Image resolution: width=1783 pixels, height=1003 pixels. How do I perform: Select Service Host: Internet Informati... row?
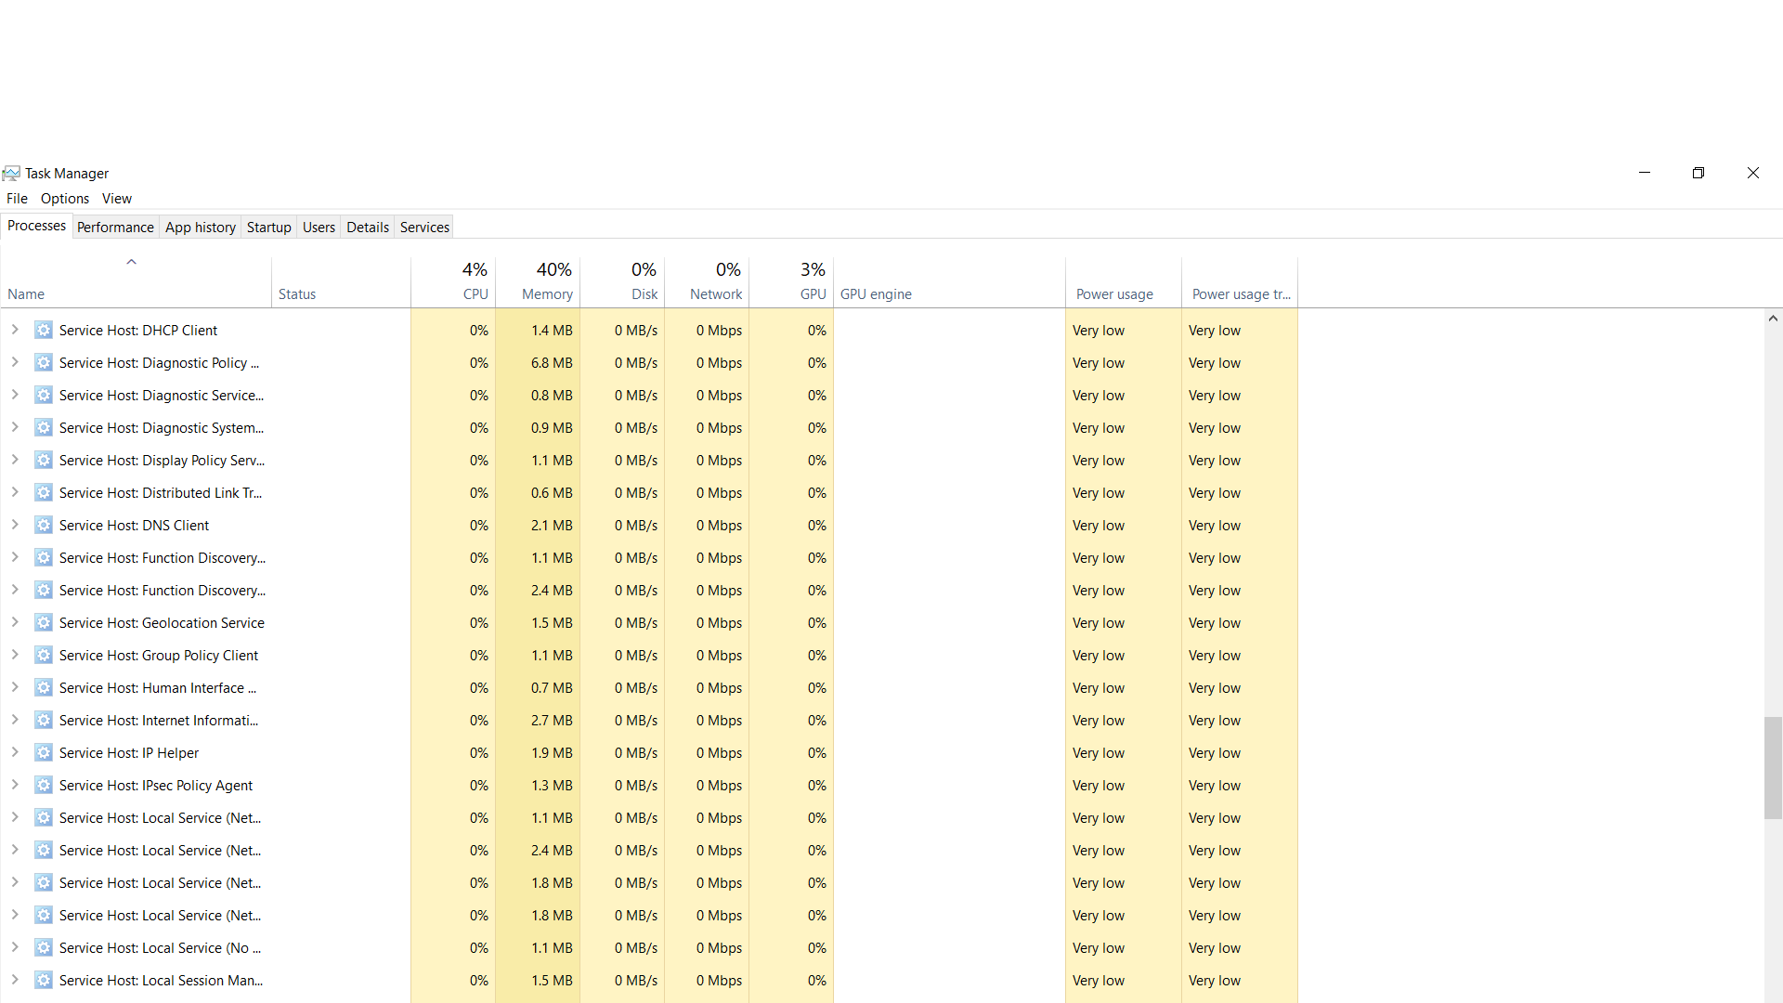159,721
